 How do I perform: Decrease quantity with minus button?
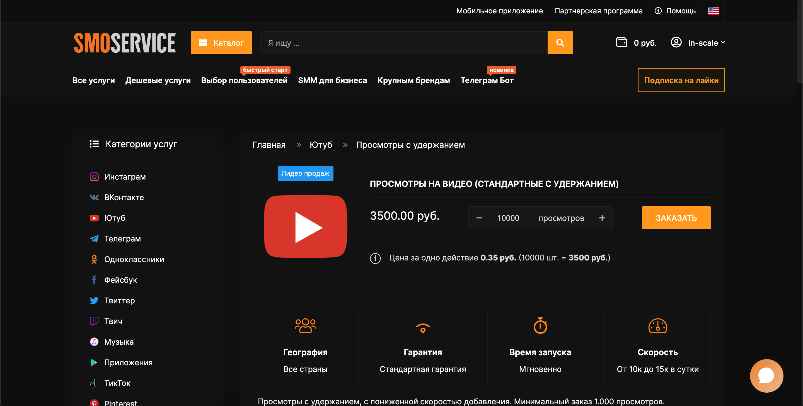click(479, 218)
